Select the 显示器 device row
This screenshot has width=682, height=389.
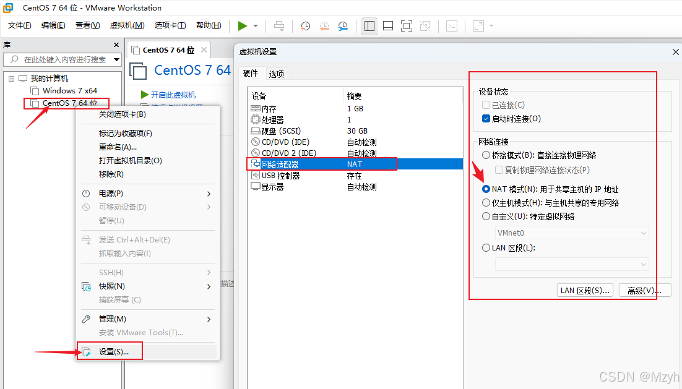(355, 187)
